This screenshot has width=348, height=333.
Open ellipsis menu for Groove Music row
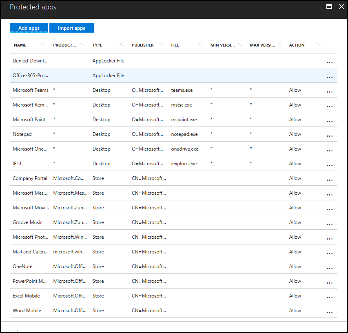(x=330, y=224)
